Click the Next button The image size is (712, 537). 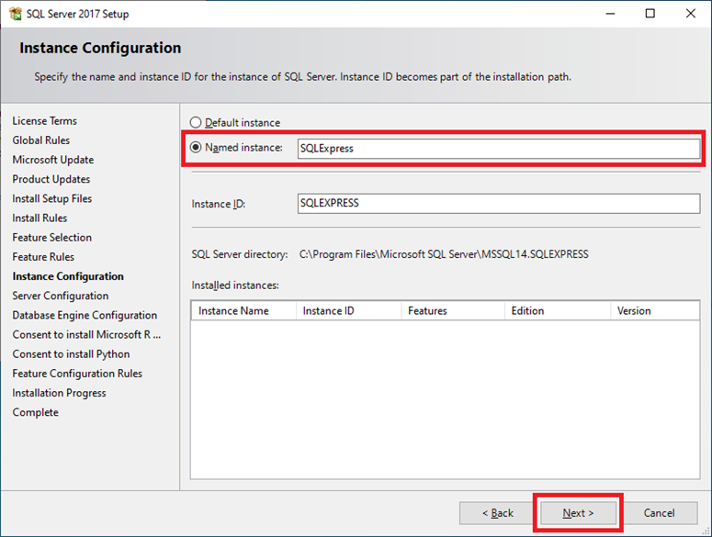578,513
